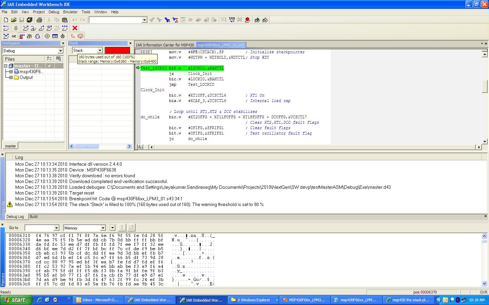This screenshot has width=489, height=305.
Task: Select the master workspace tab
Action: pyautogui.click(x=11, y=146)
